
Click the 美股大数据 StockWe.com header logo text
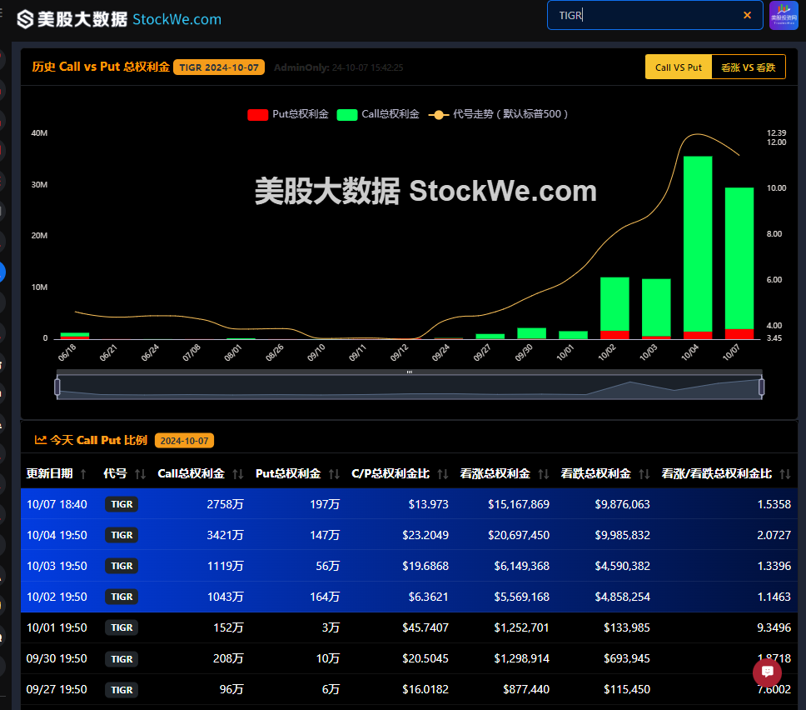(130, 19)
